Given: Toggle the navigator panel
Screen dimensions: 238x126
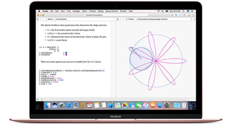Looking at the screenshot, I should click(185, 15).
